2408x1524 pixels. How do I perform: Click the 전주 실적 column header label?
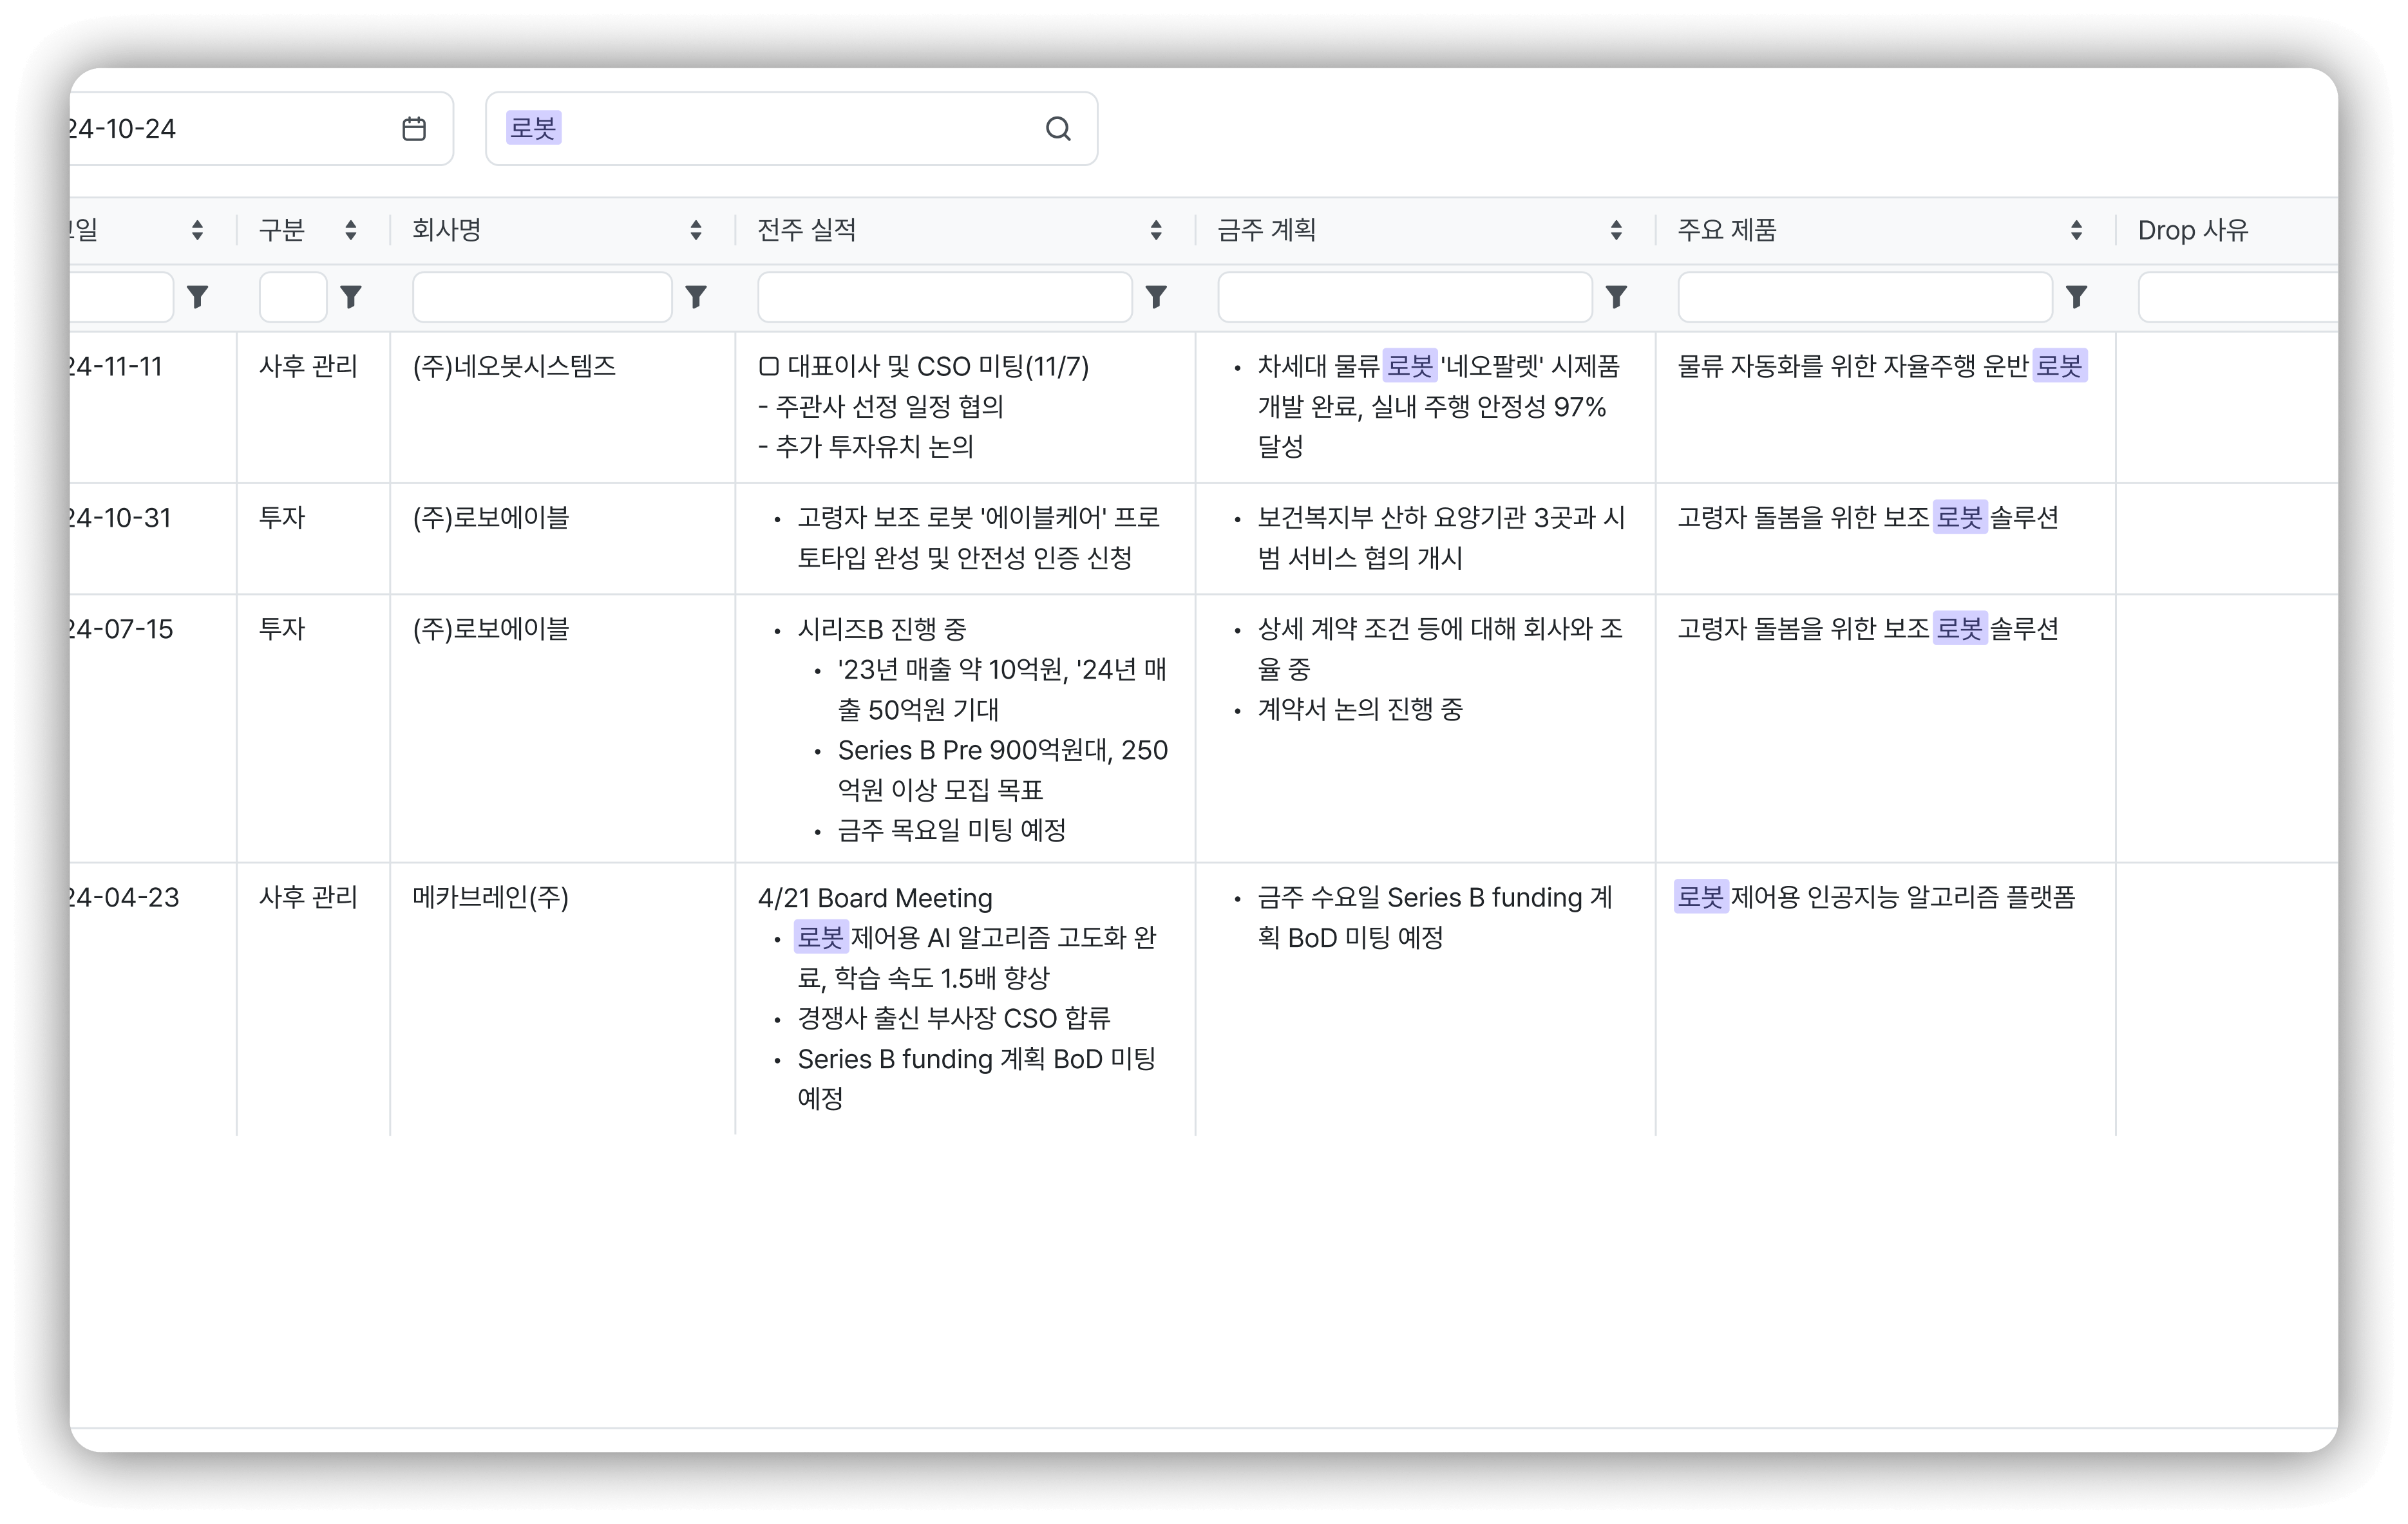point(807,230)
